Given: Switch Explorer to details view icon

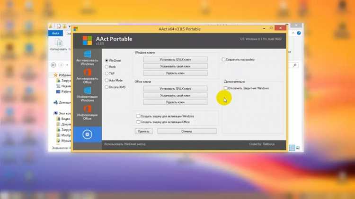Looking at the screenshot, I should [292, 148].
